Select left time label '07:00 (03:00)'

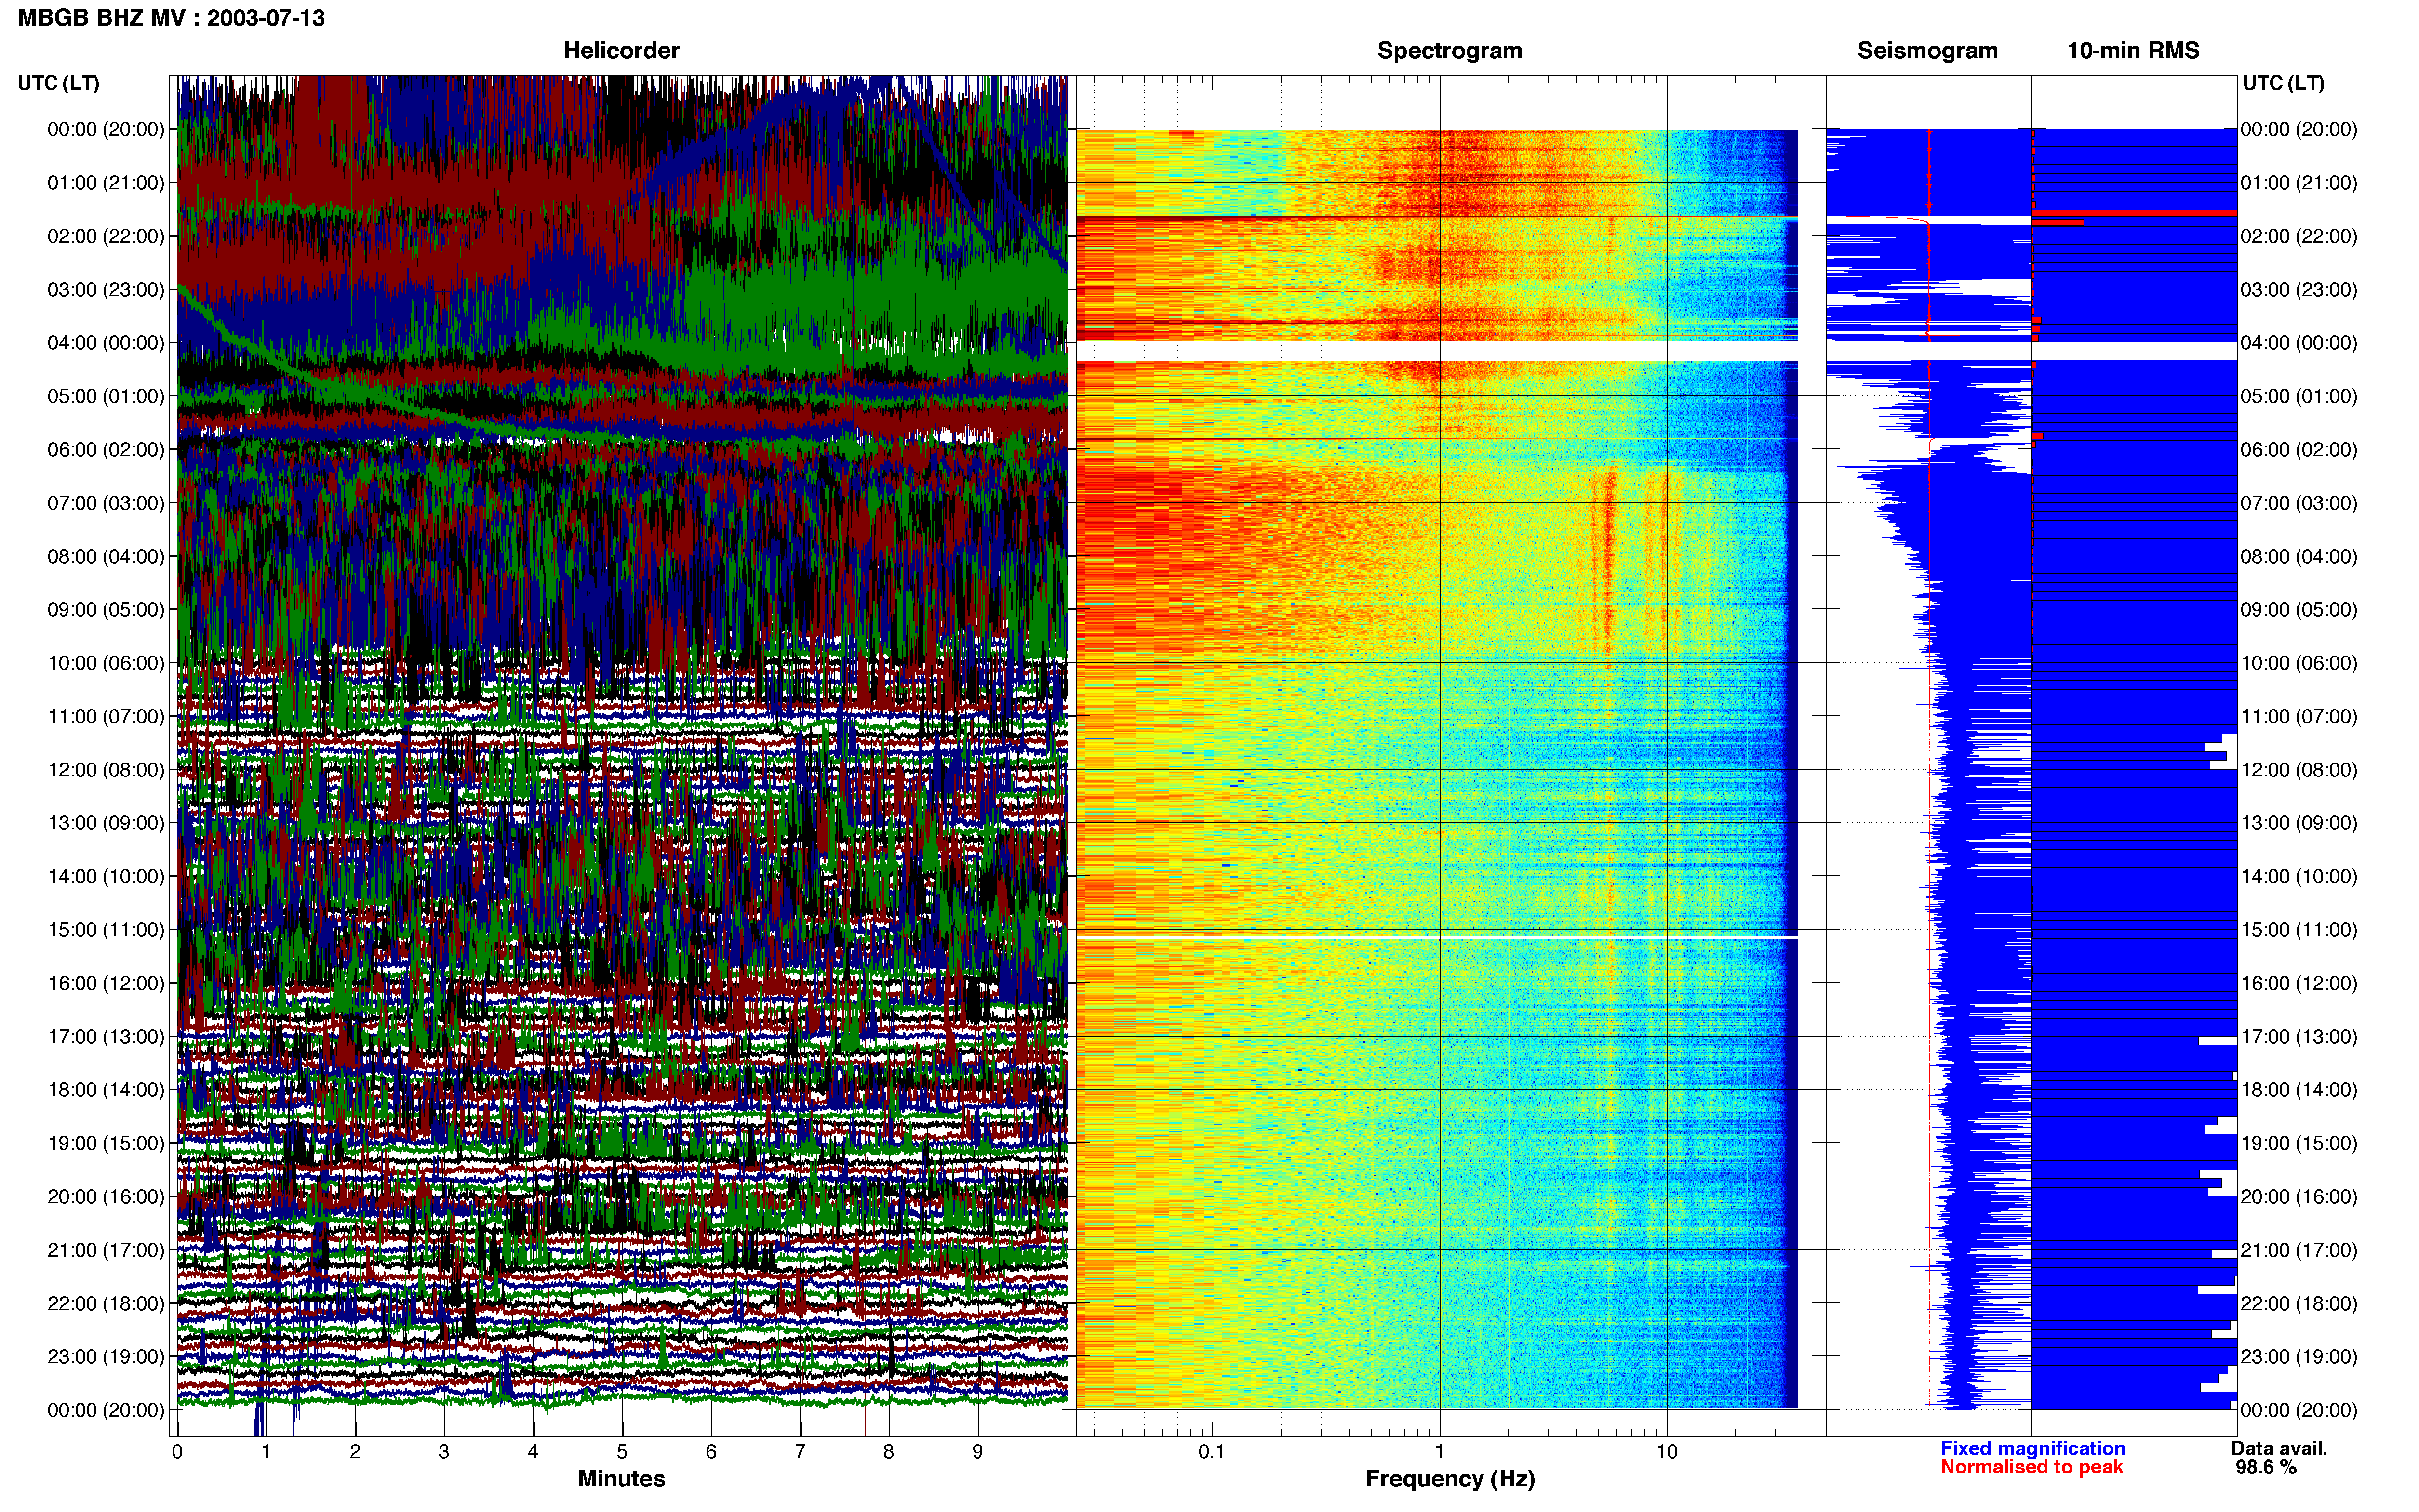[106, 503]
